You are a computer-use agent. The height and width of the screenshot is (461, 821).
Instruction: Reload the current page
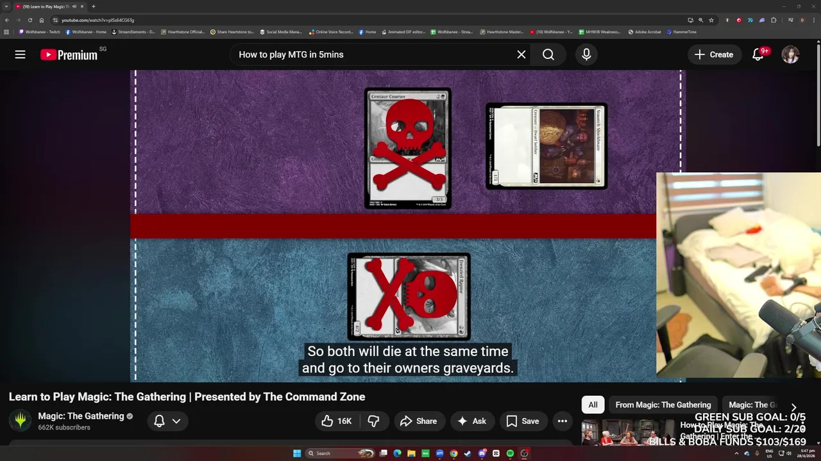30,20
